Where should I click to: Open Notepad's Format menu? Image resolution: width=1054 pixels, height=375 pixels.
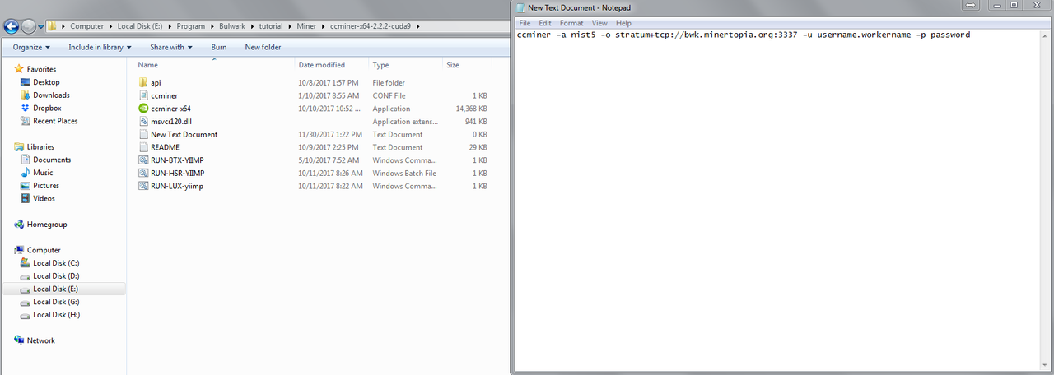click(x=571, y=23)
